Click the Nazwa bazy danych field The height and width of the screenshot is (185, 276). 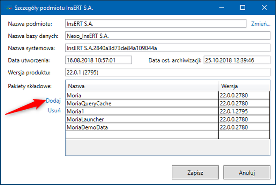point(167,36)
